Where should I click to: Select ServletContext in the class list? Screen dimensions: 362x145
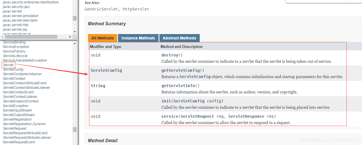pos(14,79)
